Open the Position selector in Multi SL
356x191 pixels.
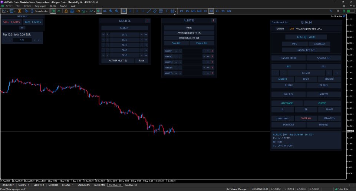[x=125, y=28]
